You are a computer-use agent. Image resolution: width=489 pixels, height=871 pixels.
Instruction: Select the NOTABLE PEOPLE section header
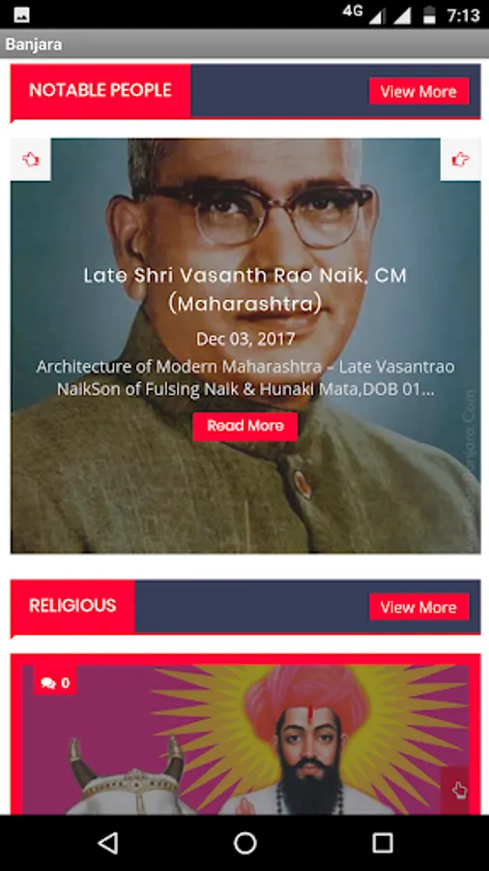101,91
